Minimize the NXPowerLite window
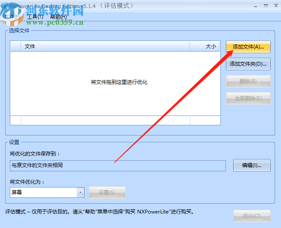281x228 pixels. coord(256,6)
